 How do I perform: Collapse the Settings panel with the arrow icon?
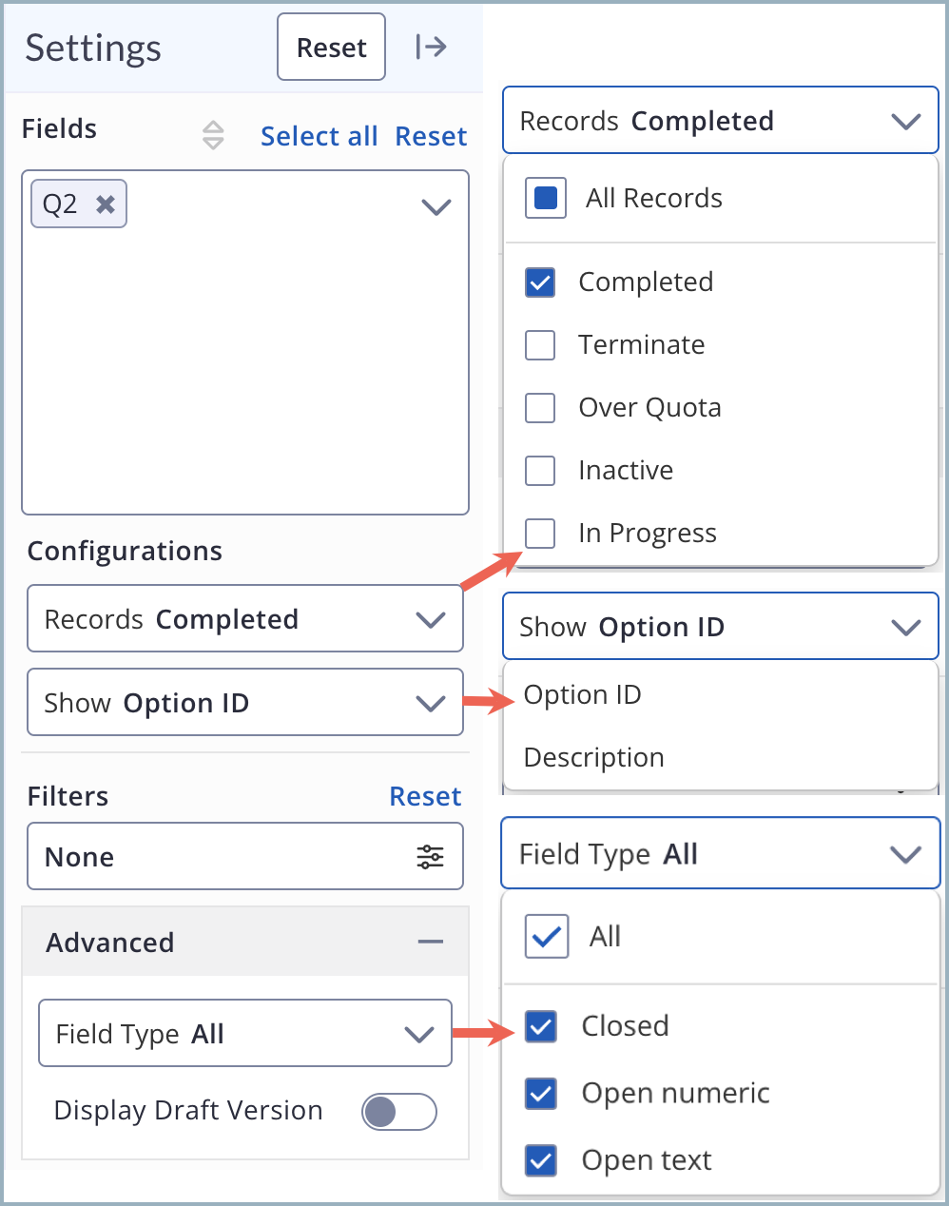pyautogui.click(x=431, y=47)
